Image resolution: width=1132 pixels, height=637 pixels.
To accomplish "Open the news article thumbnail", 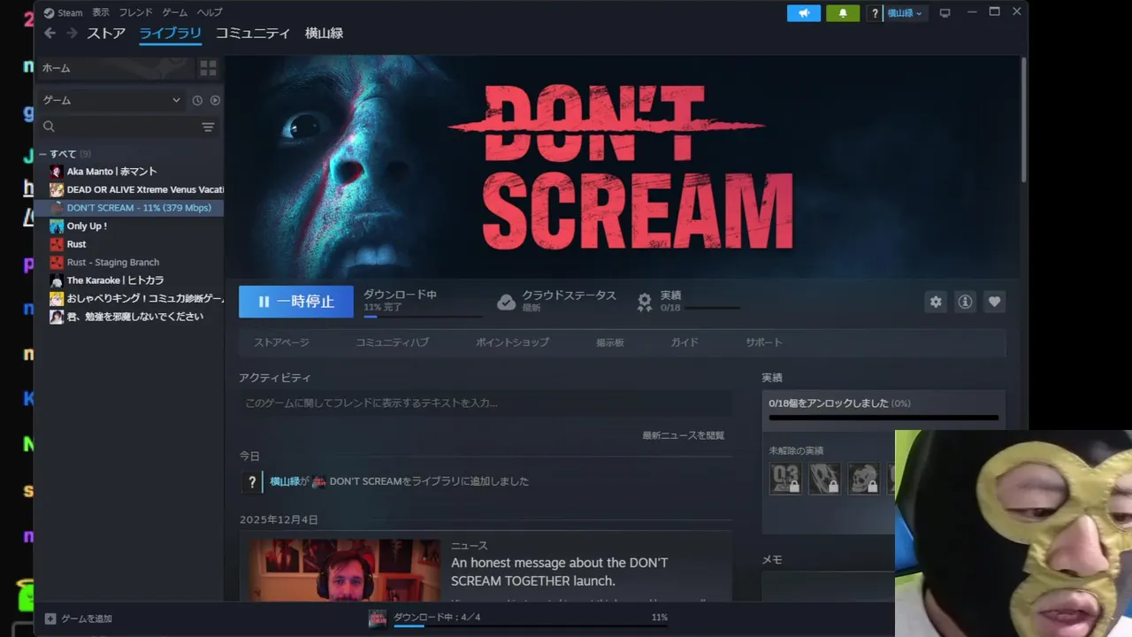I will tap(344, 571).
